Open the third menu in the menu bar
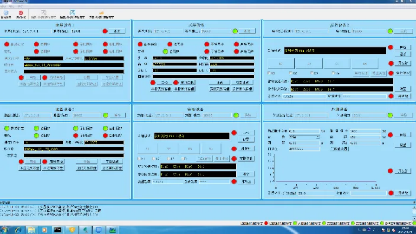The height and width of the screenshot is (234, 416). pos(21,7)
